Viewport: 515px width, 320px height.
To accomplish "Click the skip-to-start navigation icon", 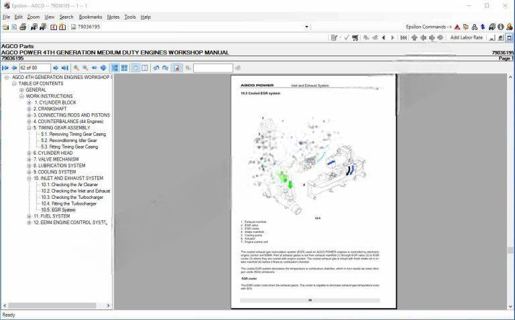I will click(x=404, y=37).
